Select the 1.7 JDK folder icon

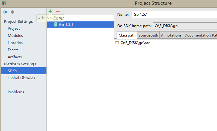[x=55, y=18]
